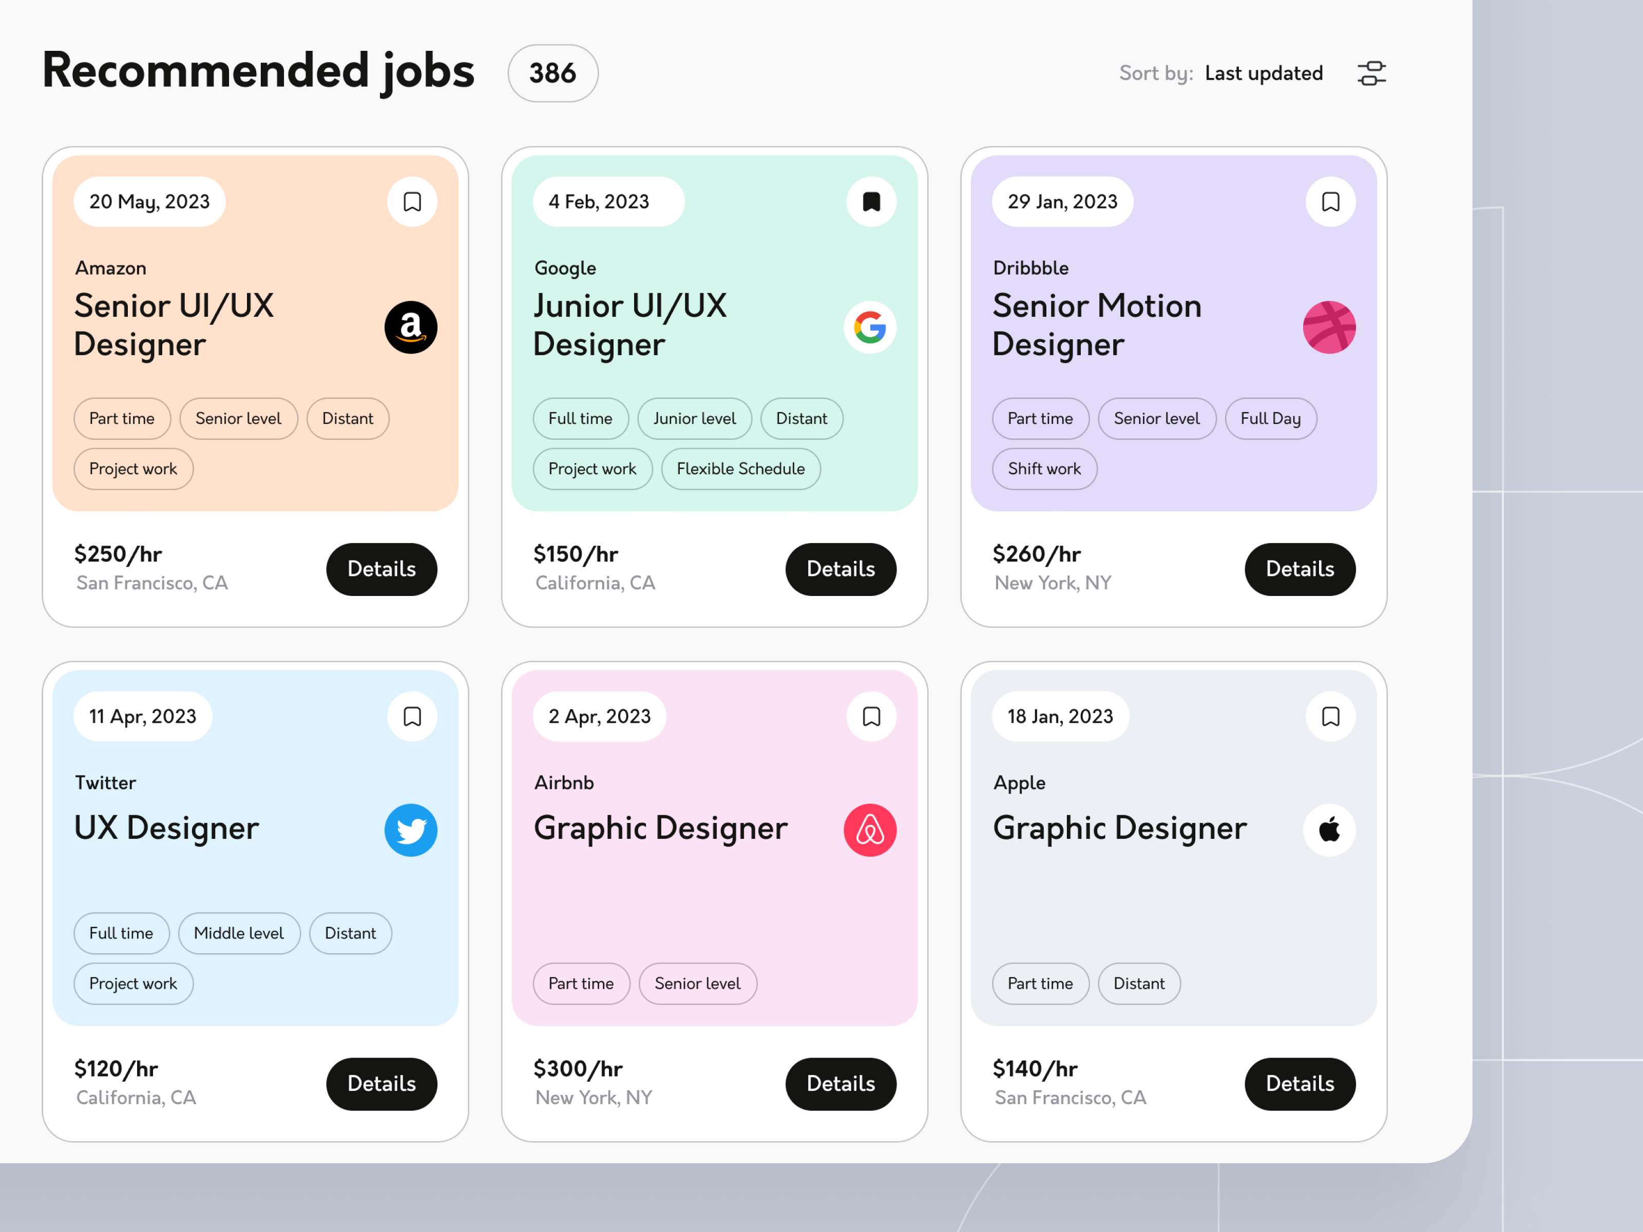Toggle bookmark on Twitter UX Designer card
Image resolution: width=1643 pixels, height=1232 pixels.
[411, 716]
